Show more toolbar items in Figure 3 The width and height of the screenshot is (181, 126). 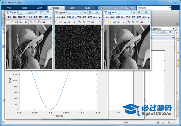(x=149, y=21)
